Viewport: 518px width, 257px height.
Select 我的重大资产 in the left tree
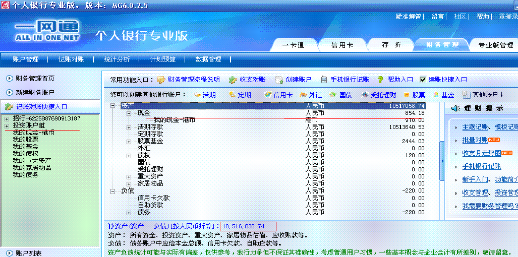coord(32,160)
